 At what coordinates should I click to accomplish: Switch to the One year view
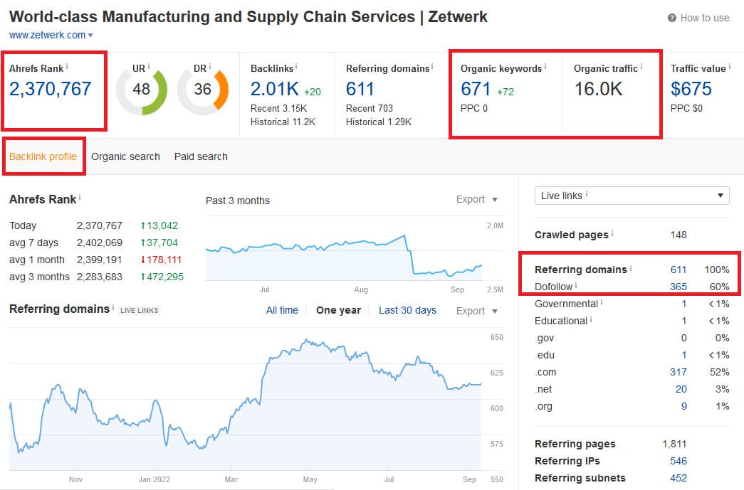(x=338, y=310)
